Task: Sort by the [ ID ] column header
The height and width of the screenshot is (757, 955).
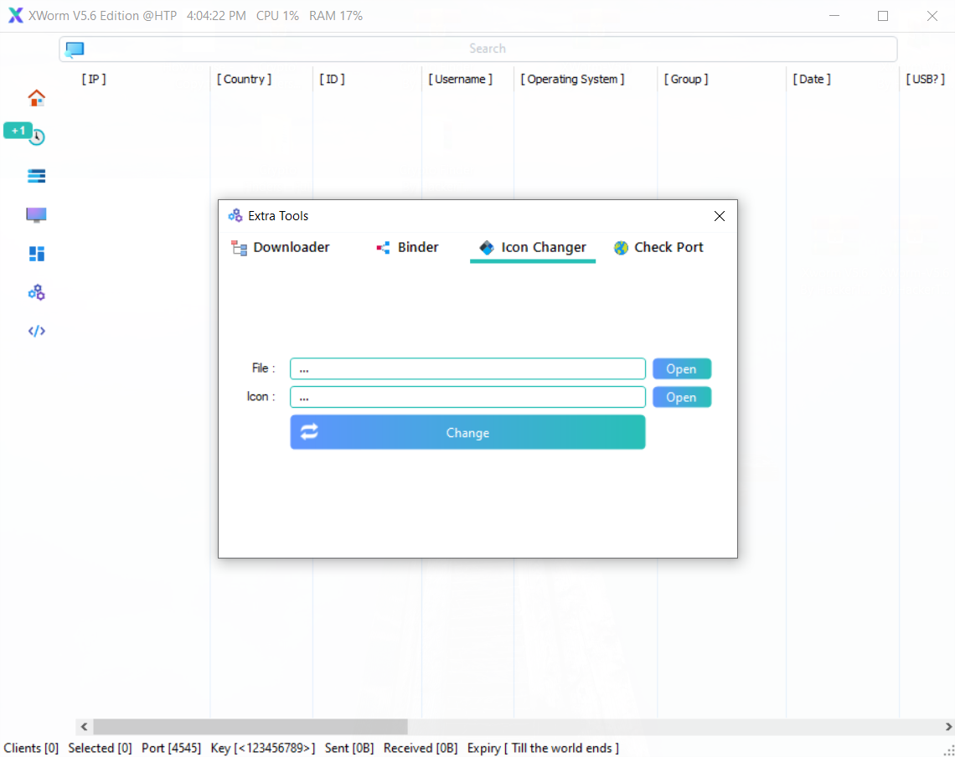Action: [x=333, y=80]
